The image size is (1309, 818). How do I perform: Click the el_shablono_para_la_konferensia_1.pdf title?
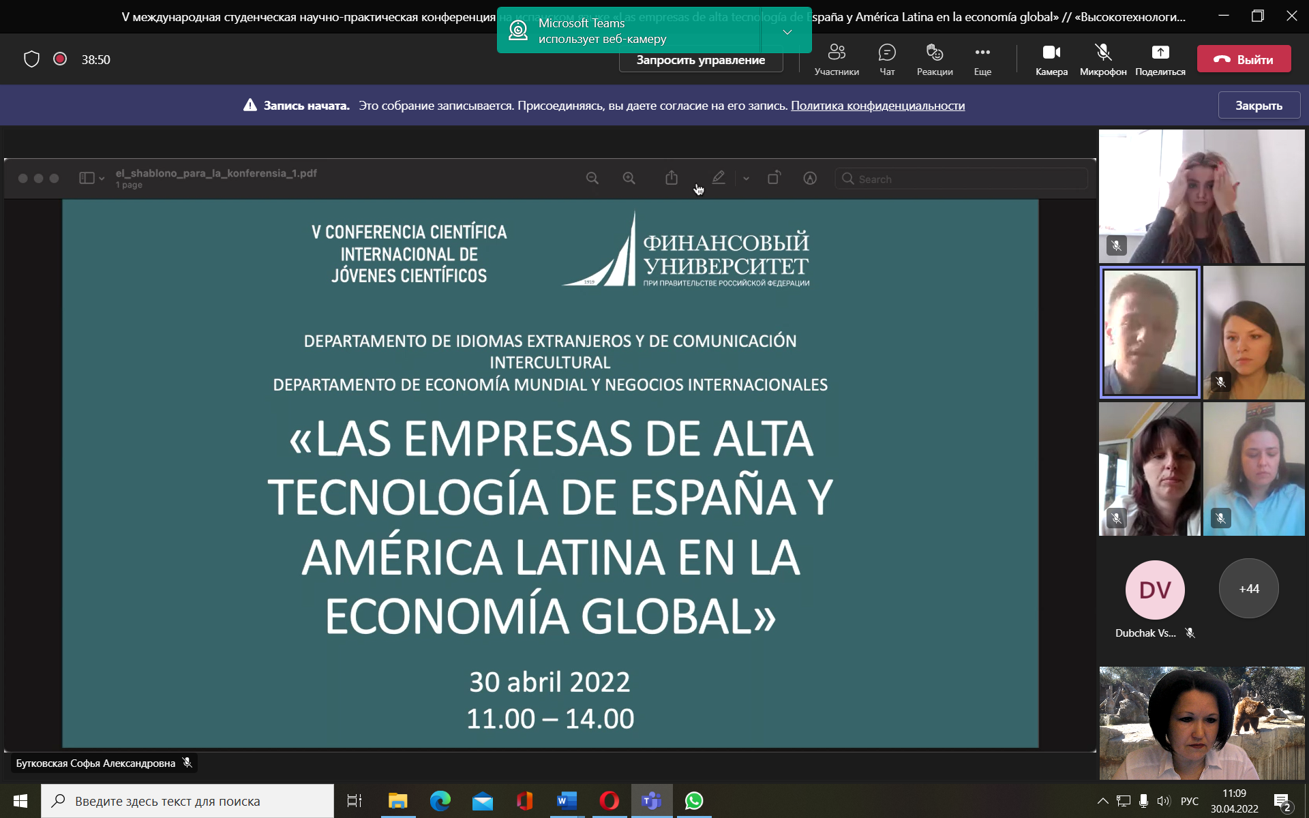tap(216, 173)
